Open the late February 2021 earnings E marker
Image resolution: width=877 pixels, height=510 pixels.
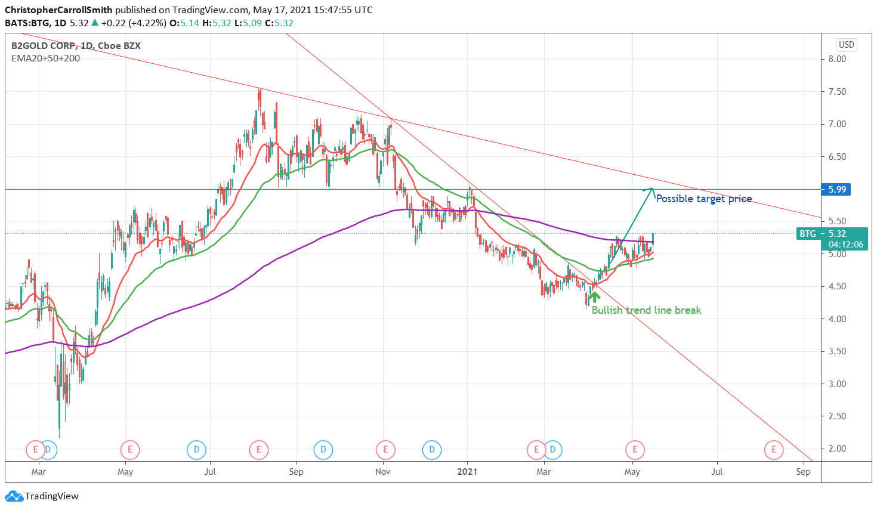coord(536,449)
